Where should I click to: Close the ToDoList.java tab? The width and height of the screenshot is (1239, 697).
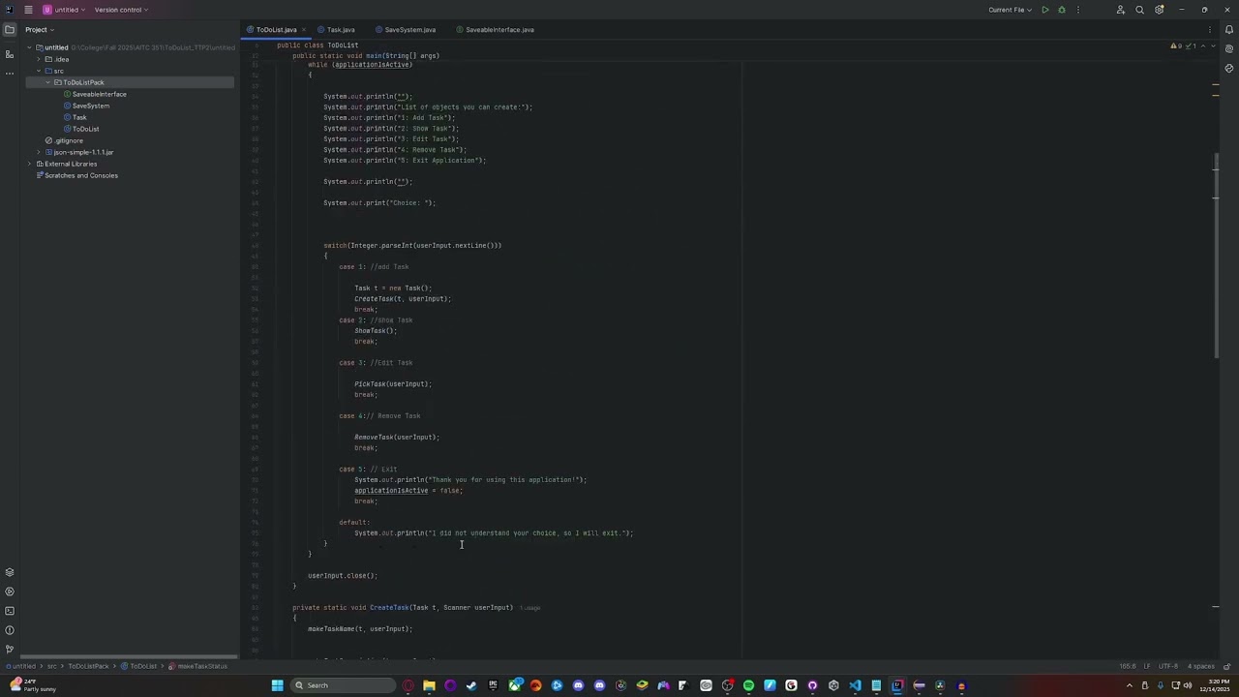[x=304, y=29]
